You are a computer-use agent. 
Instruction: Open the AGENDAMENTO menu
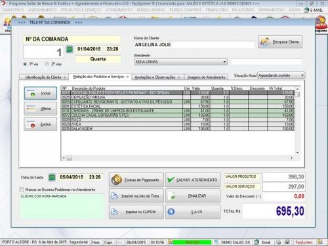43,10
